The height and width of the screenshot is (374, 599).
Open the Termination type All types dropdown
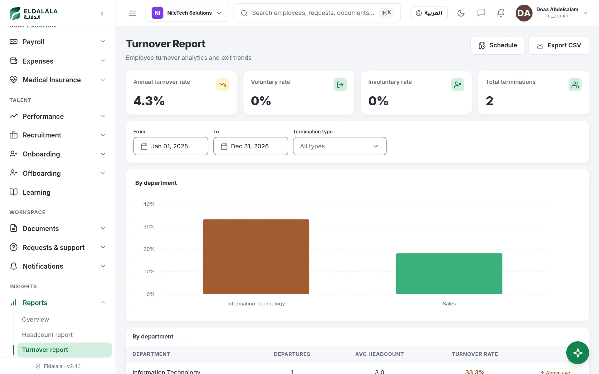tap(339, 146)
